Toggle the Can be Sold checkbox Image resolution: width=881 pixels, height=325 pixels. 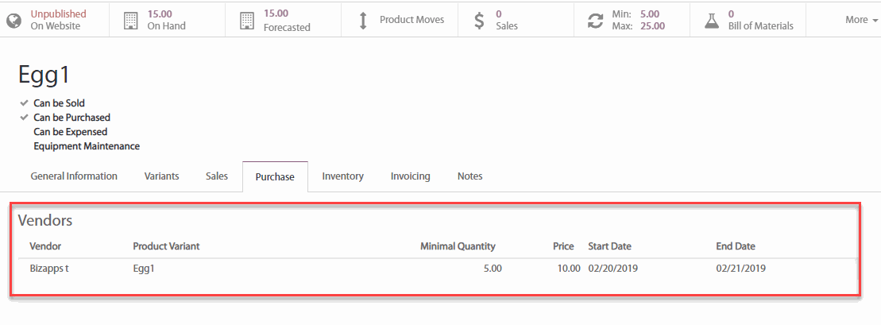[x=25, y=103]
